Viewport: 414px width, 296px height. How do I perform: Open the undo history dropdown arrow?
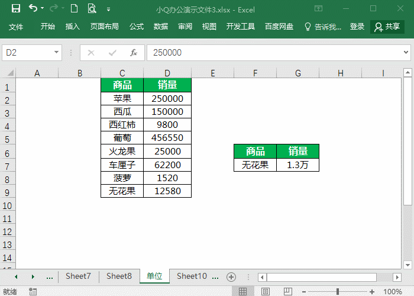[42, 8]
